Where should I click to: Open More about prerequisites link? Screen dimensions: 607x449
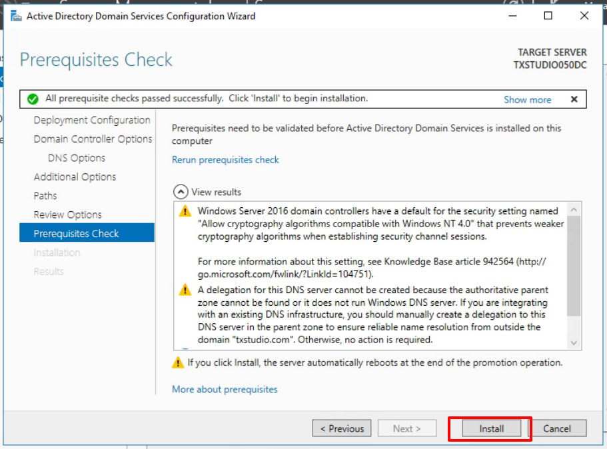(x=225, y=390)
